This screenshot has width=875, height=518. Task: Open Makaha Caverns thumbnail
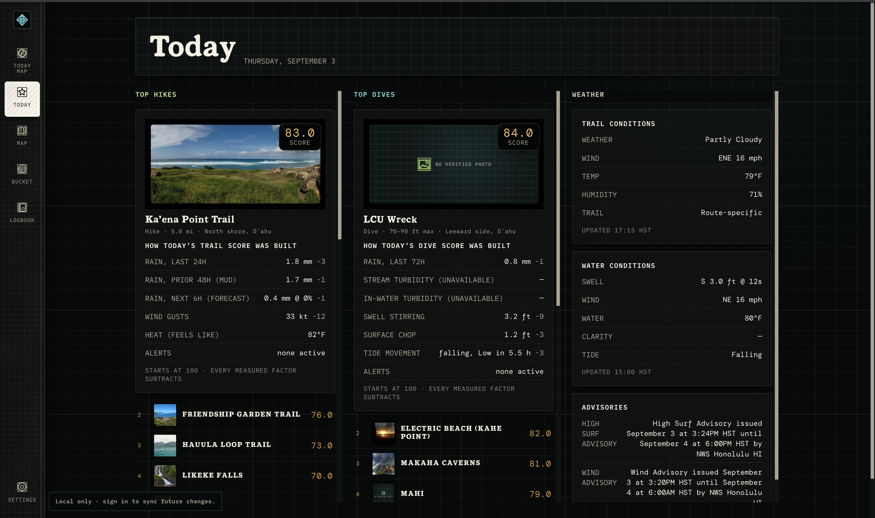pos(383,463)
